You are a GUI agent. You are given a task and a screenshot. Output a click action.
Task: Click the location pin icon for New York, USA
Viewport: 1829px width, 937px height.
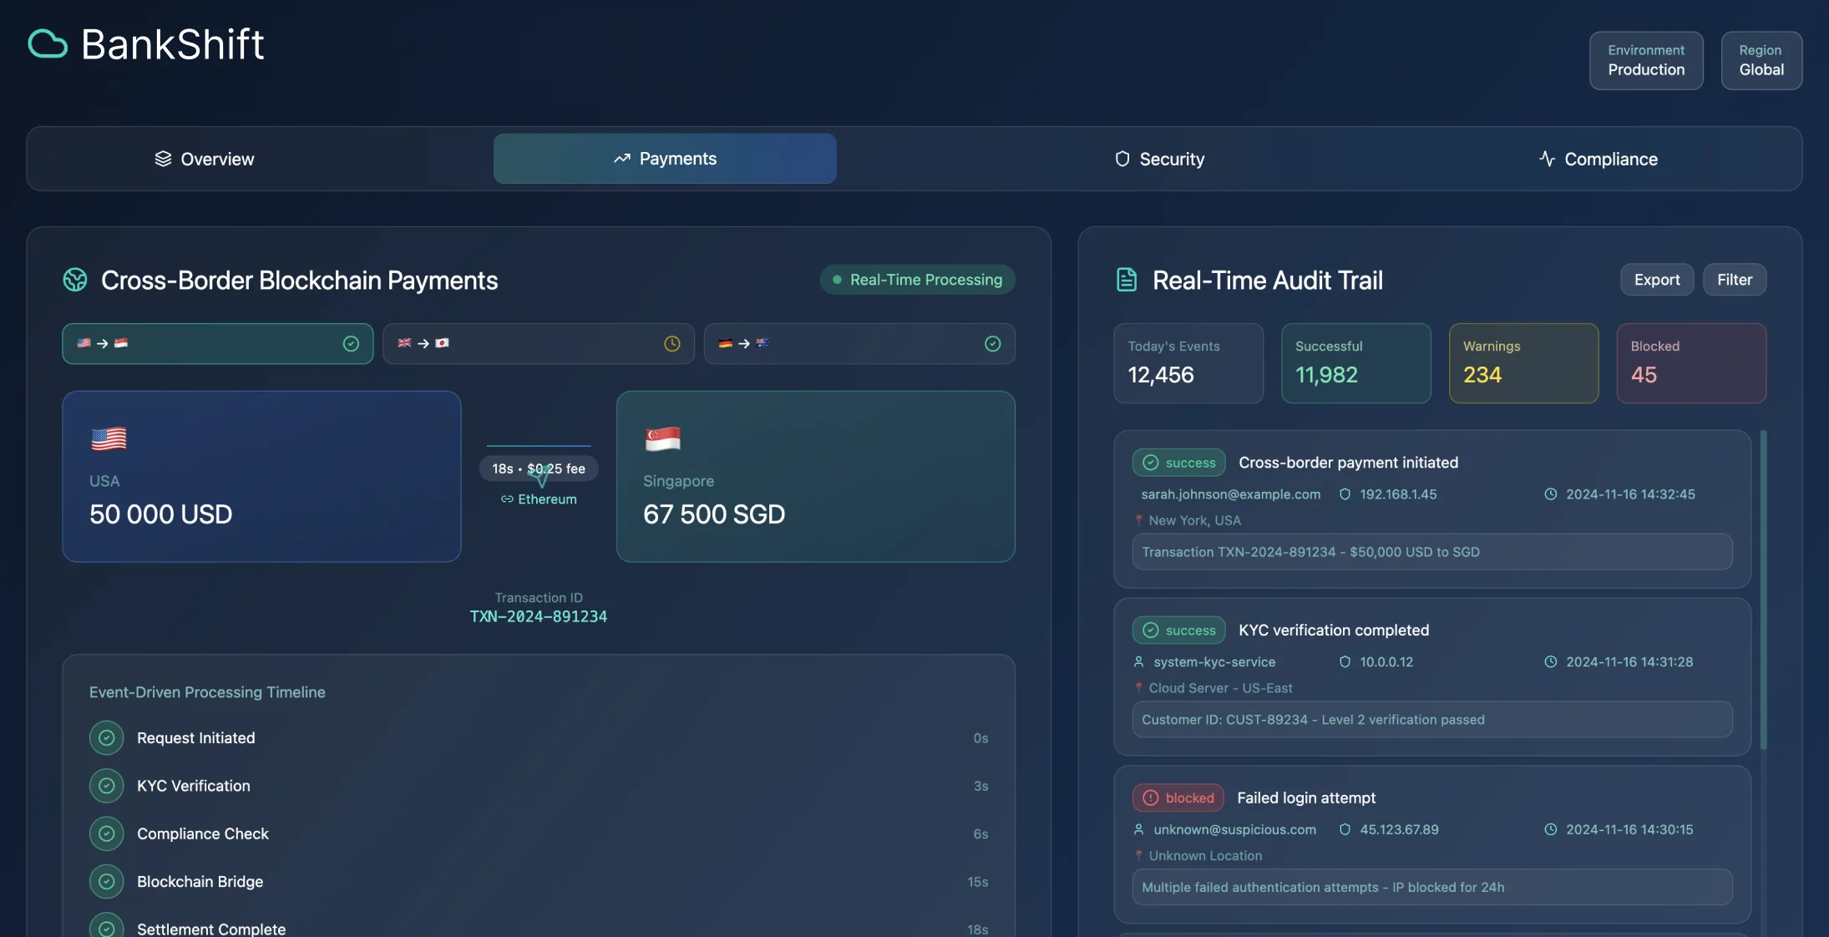(x=1139, y=519)
